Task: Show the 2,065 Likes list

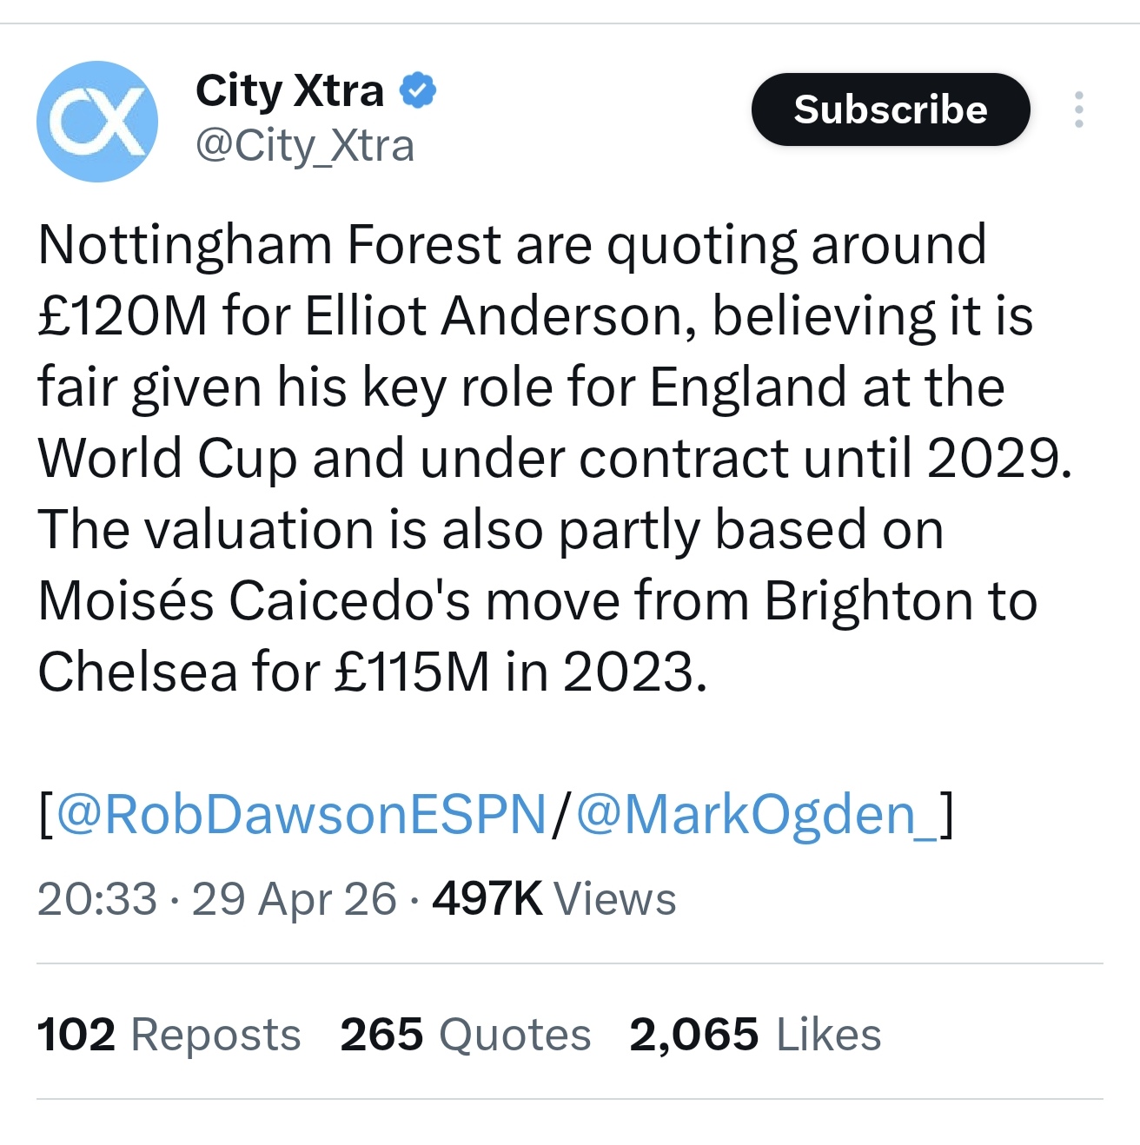Action: (754, 1035)
